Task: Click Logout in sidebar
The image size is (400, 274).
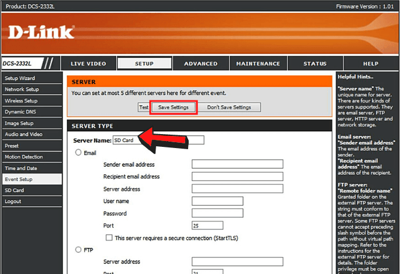Action: (32, 201)
